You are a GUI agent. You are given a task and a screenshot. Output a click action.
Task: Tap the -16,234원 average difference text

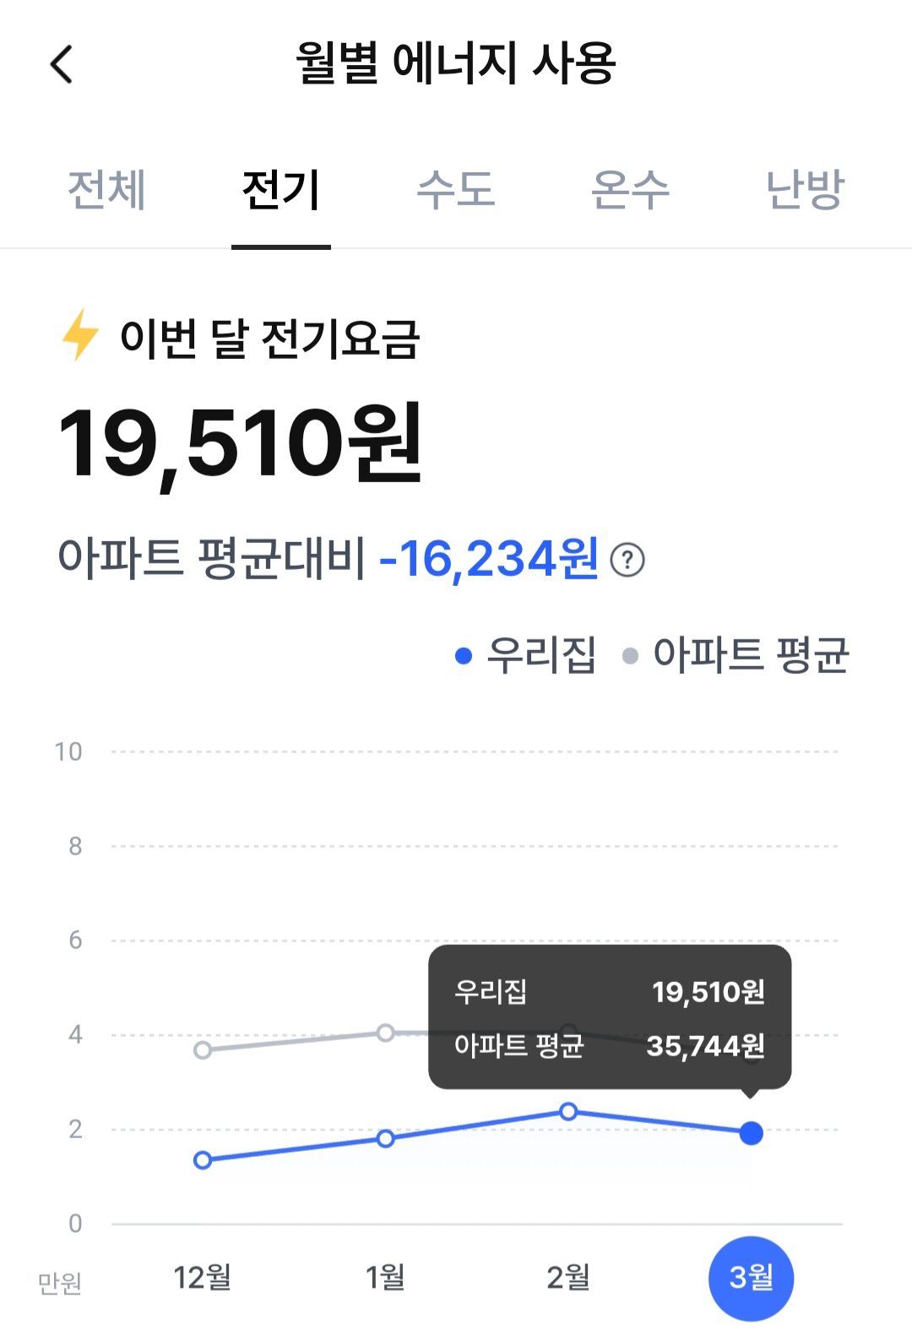[489, 559]
